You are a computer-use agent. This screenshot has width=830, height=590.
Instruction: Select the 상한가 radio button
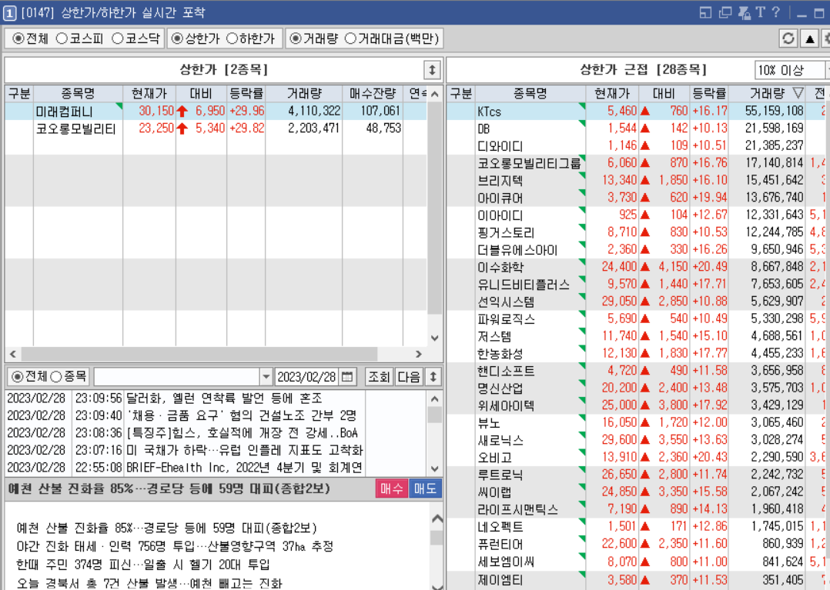[x=177, y=38]
